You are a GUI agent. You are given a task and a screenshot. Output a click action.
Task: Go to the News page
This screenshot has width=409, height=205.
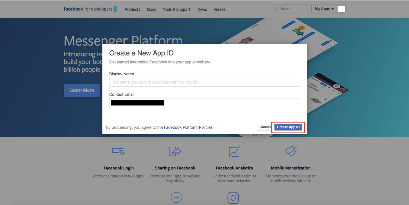tap(202, 9)
